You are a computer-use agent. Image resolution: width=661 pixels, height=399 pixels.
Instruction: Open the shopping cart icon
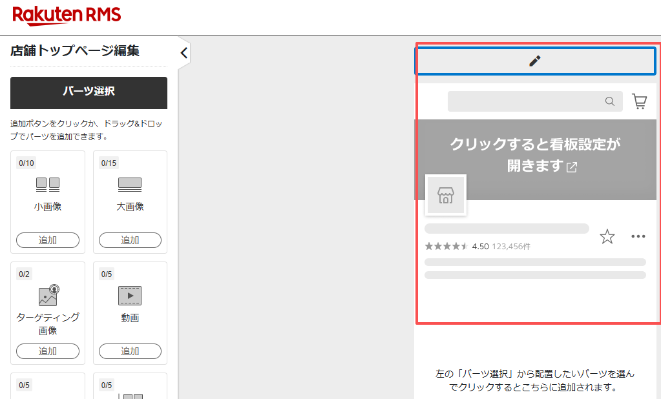coord(640,101)
